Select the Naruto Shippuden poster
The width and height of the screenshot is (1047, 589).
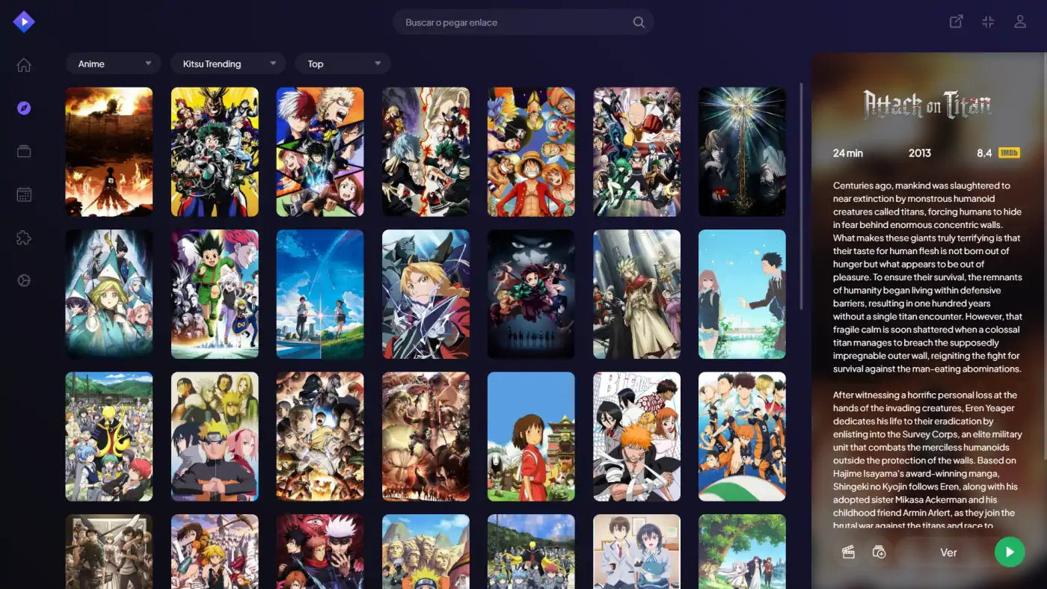pyautogui.click(x=215, y=437)
